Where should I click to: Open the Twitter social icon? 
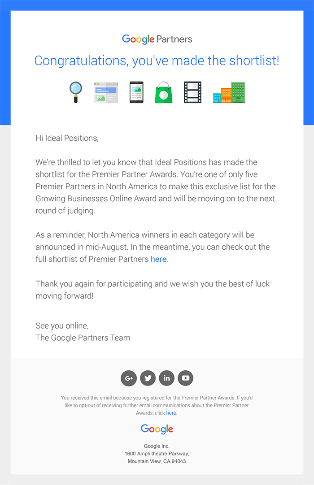(148, 378)
